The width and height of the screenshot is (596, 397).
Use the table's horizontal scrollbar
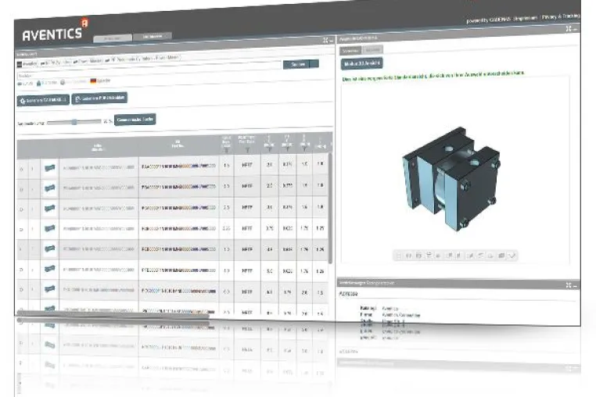pos(113,313)
